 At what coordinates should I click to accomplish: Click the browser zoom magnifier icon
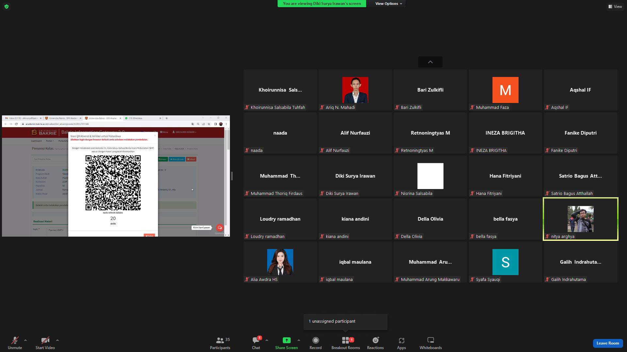198,124
